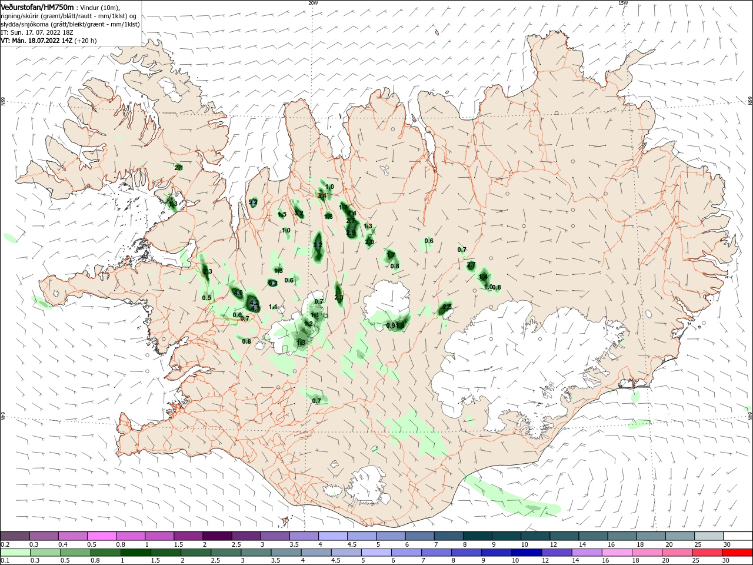Click the 3.4 precipitation value
The width and height of the screenshot is (753, 565).
click(x=322, y=195)
